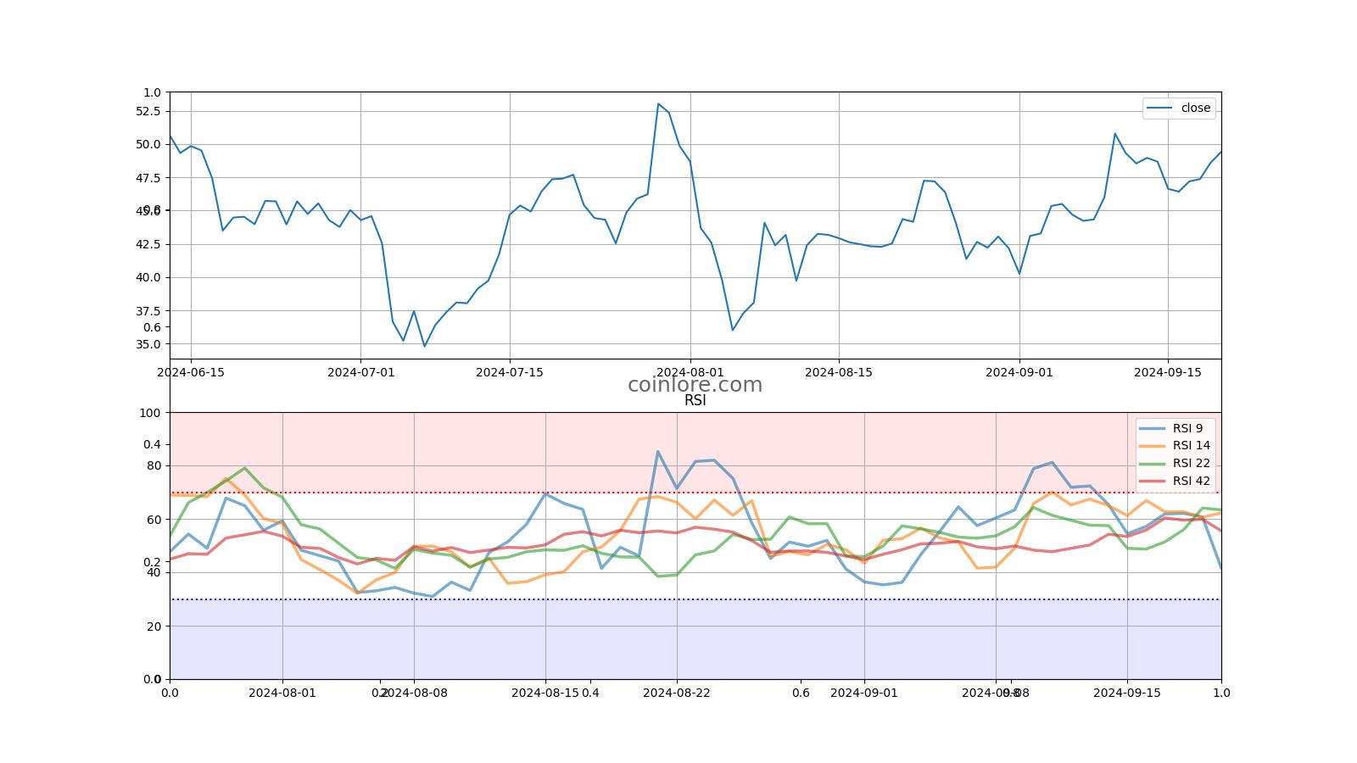The image size is (1357, 763).
Task: Click the red line sample next to RSI 42
Action: [1152, 482]
